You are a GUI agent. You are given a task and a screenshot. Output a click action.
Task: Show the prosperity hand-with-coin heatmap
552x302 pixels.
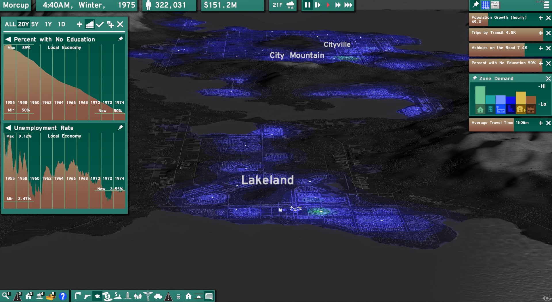point(107,296)
